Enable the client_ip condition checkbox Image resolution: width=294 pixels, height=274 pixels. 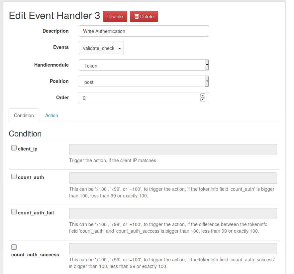click(14, 148)
